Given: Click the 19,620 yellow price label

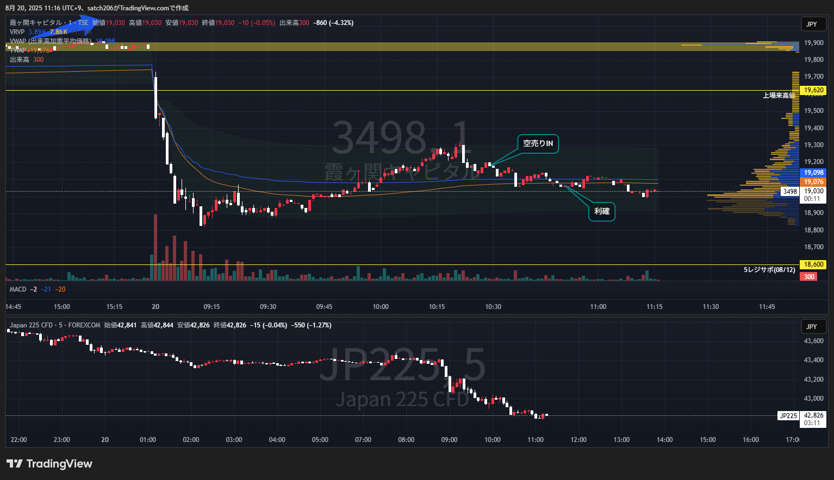Looking at the screenshot, I should point(814,90).
